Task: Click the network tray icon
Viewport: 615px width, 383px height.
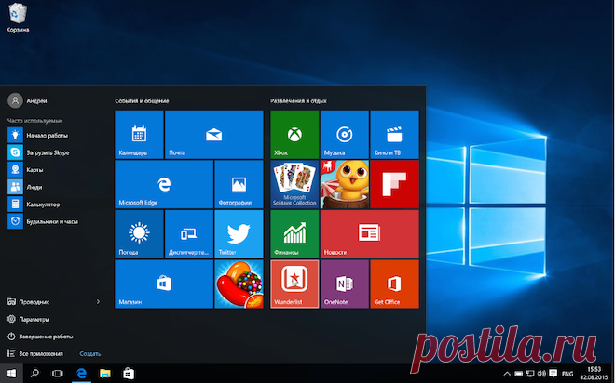Action: pos(530,374)
